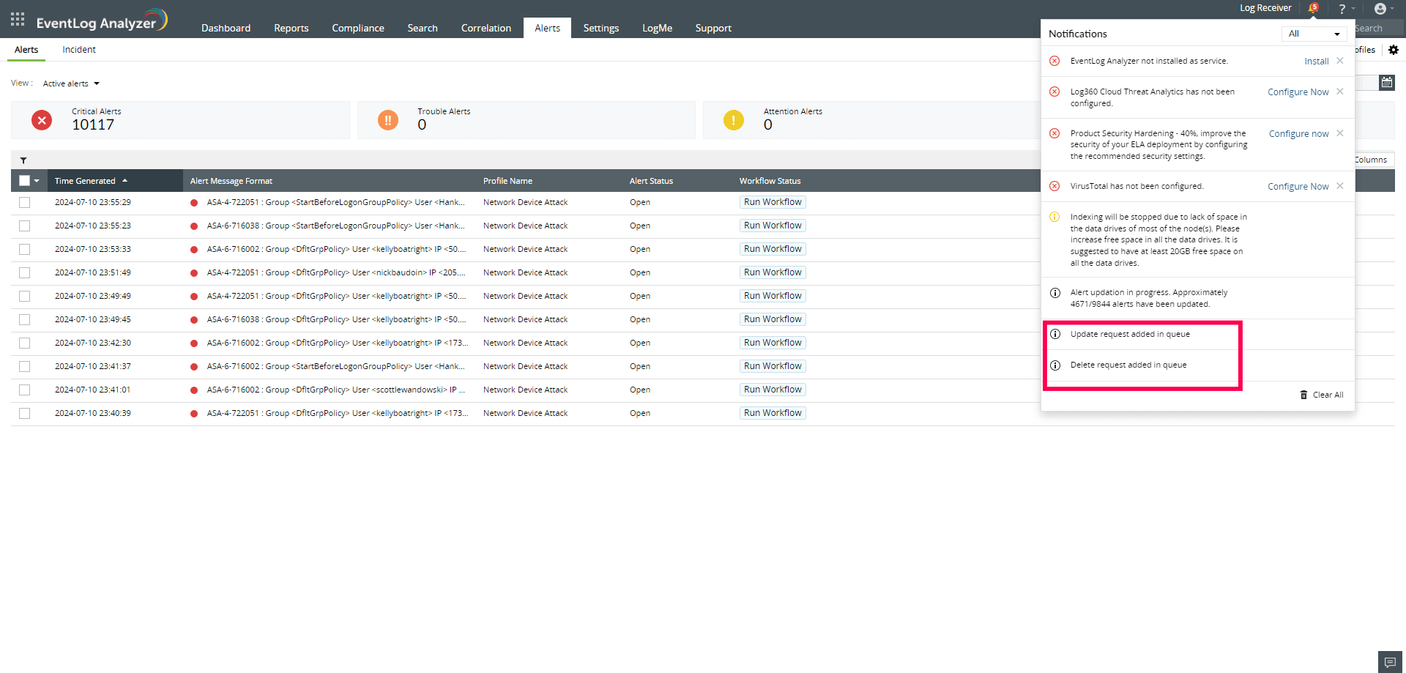Open the calendar date picker icon
This screenshot has height=673, width=1406.
point(1387,83)
